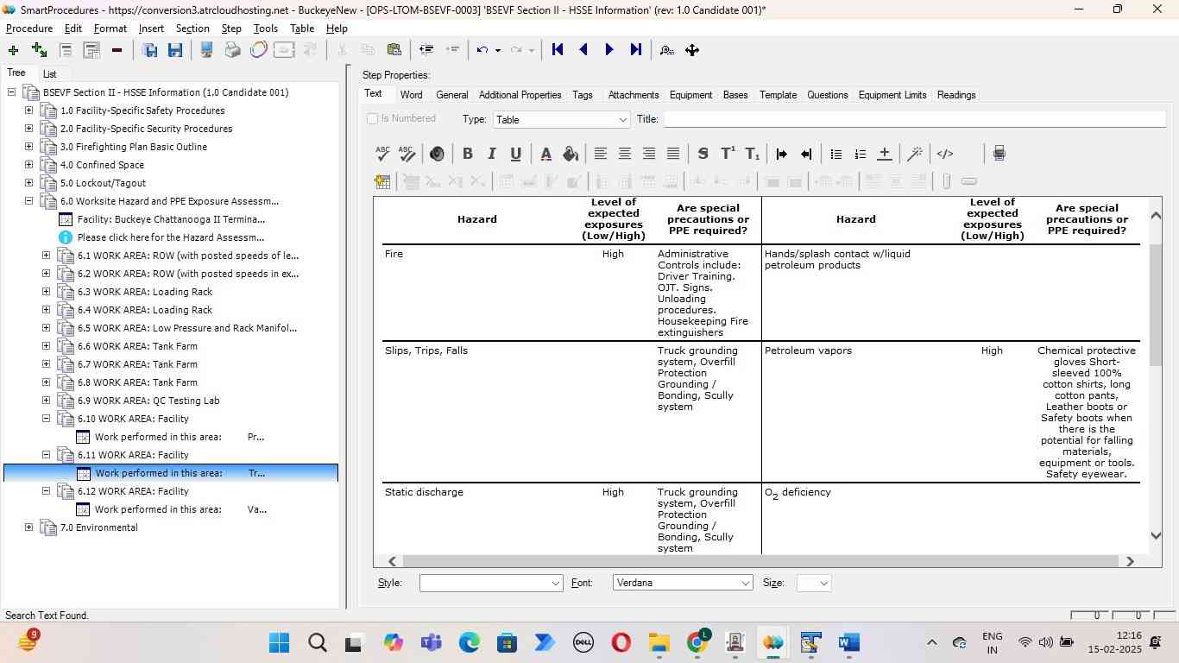Toggle Underline formatting
Image resolution: width=1179 pixels, height=663 pixels.
pyautogui.click(x=516, y=154)
